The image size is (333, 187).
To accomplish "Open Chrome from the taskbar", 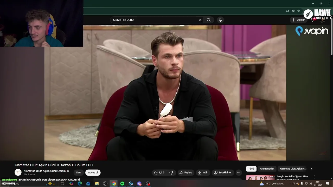I will tap(114, 184).
